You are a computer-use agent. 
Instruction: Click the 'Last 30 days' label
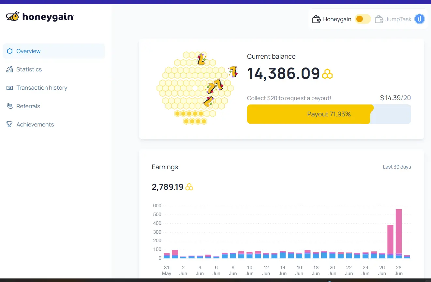pyautogui.click(x=397, y=167)
